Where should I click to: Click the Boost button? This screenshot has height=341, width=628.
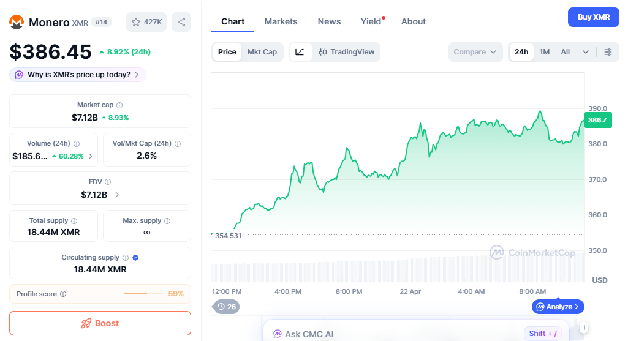pyautogui.click(x=100, y=323)
